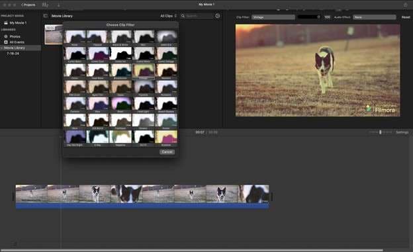Choose the Comic Cool clip filter
Screen dimensions: 413x252
pyautogui.click(x=97, y=54)
